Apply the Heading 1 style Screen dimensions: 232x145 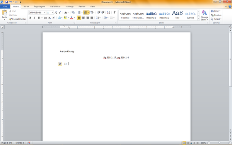pyautogui.click(x=151, y=15)
